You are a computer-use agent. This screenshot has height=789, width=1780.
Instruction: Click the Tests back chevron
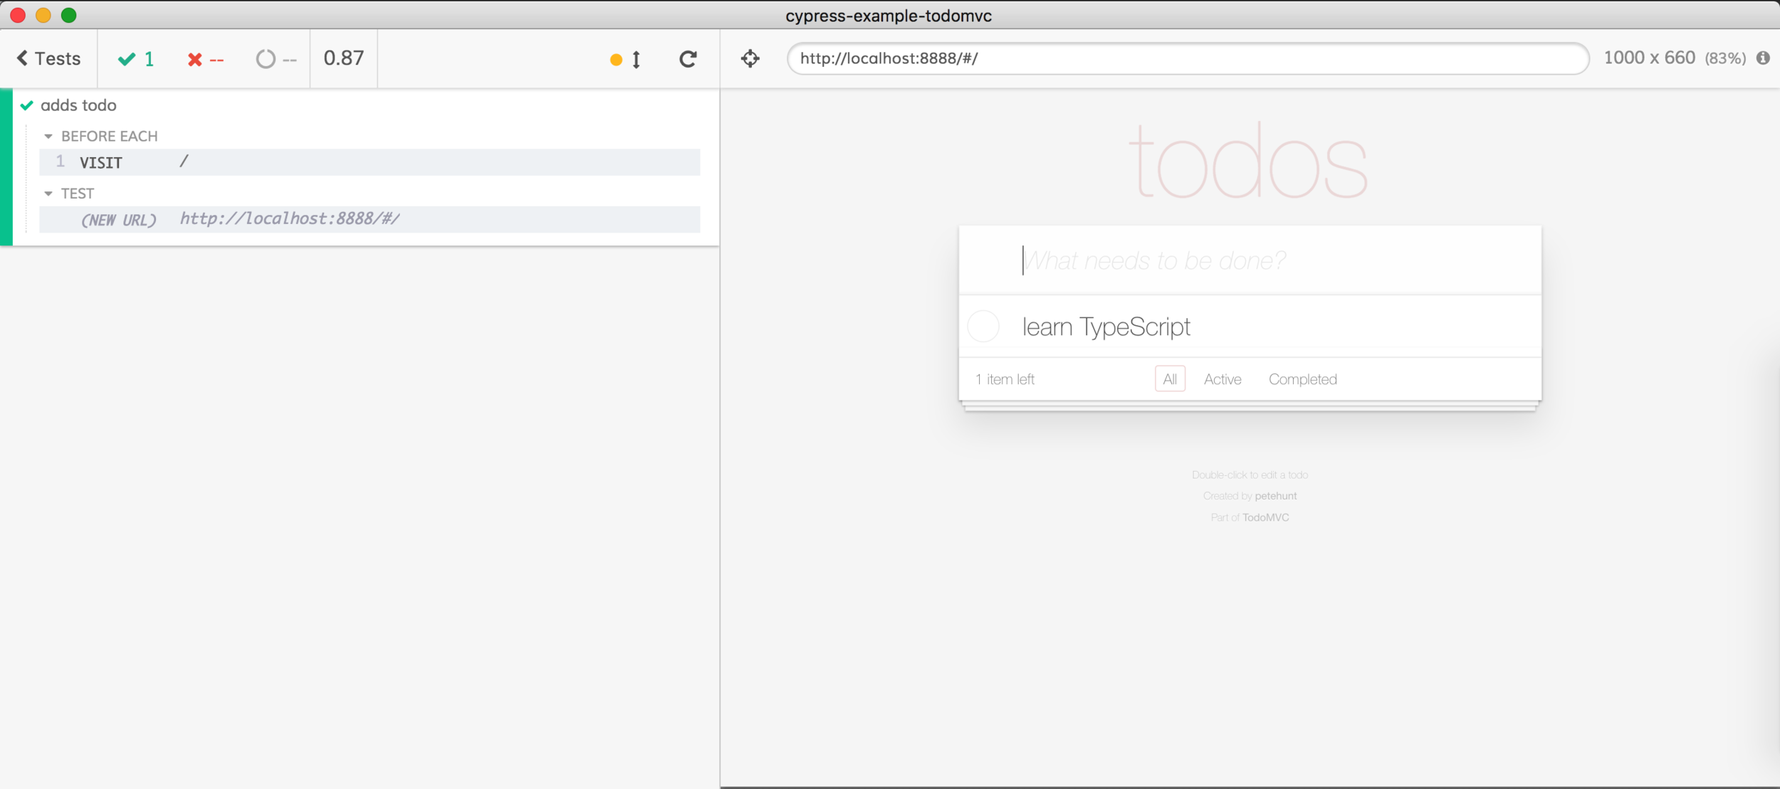tap(23, 58)
